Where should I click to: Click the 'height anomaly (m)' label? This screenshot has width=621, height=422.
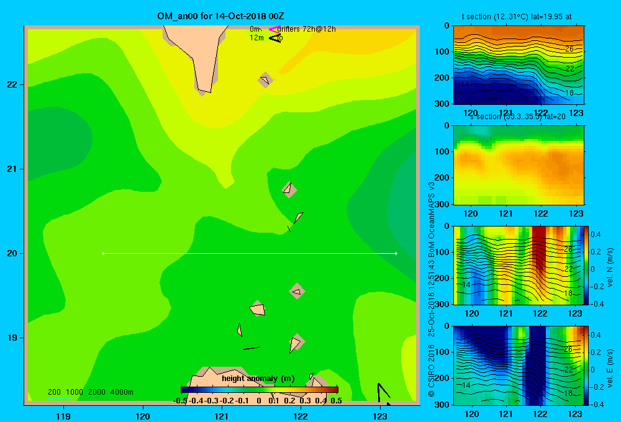[x=258, y=379]
